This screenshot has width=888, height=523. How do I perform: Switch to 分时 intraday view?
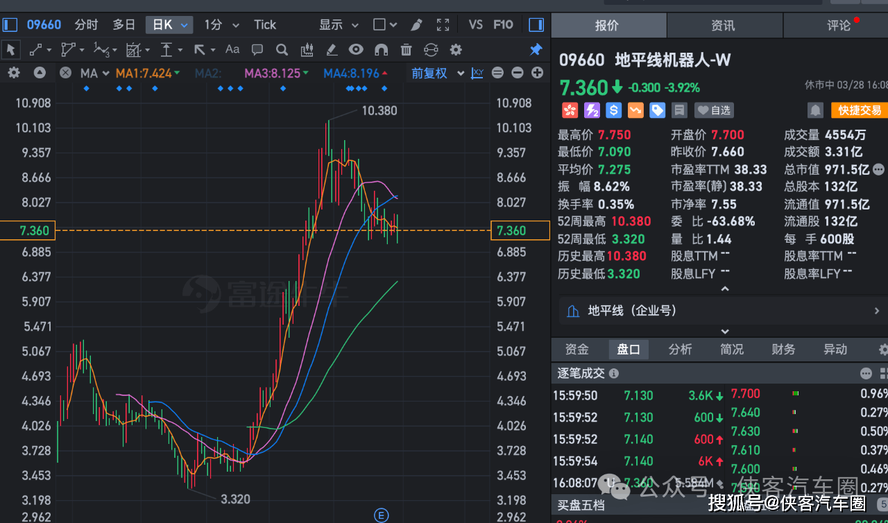tap(87, 25)
